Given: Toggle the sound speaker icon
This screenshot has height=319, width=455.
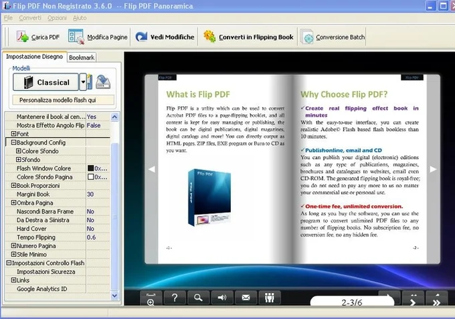Looking at the screenshot, I should 222,298.
